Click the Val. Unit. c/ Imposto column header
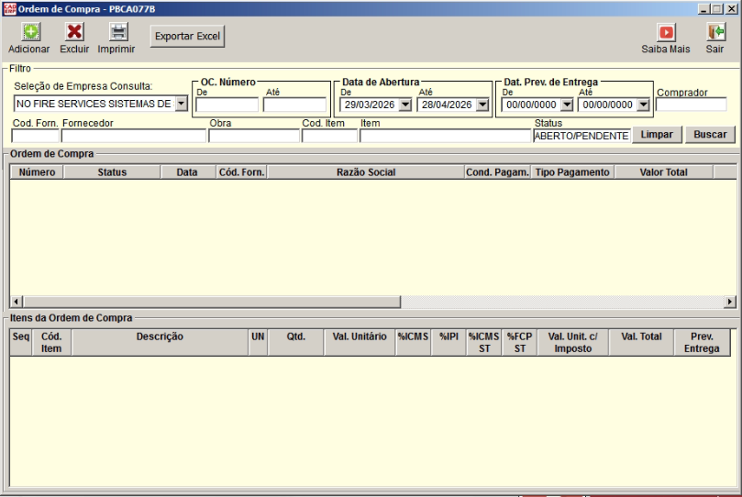Screen dimensions: 742x497 [x=573, y=342]
